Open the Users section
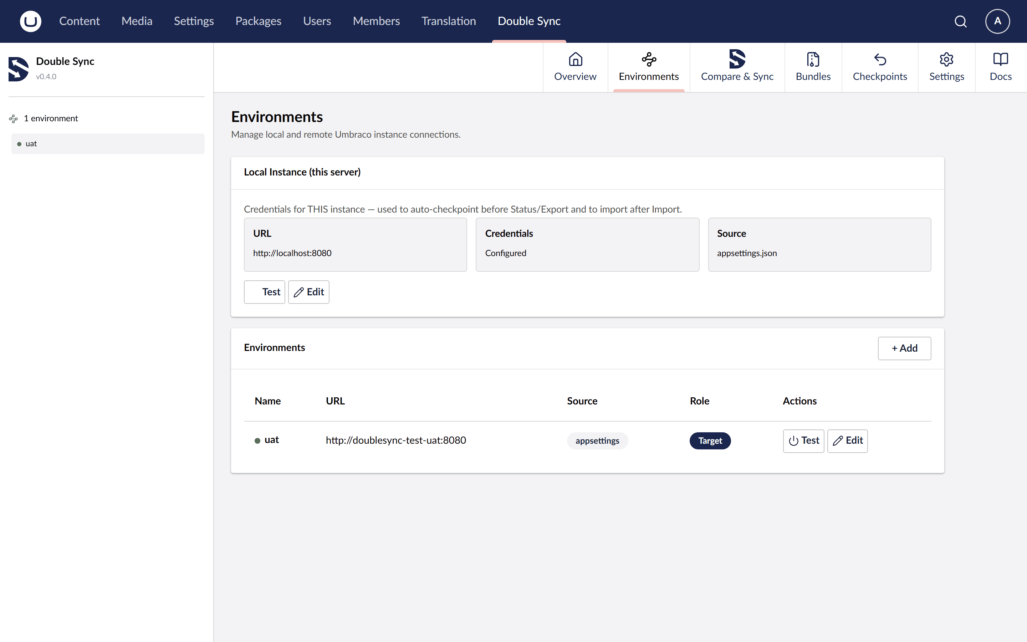This screenshot has height=642, width=1027. pos(317,21)
